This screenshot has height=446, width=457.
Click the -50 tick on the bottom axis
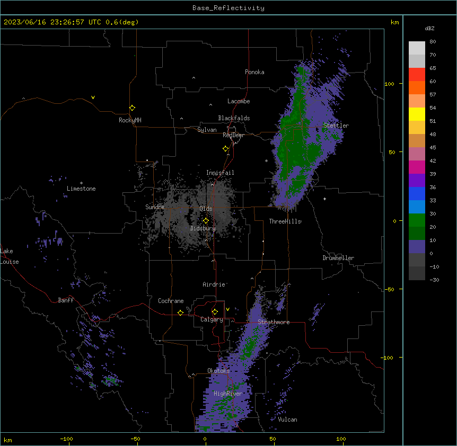(x=135, y=439)
